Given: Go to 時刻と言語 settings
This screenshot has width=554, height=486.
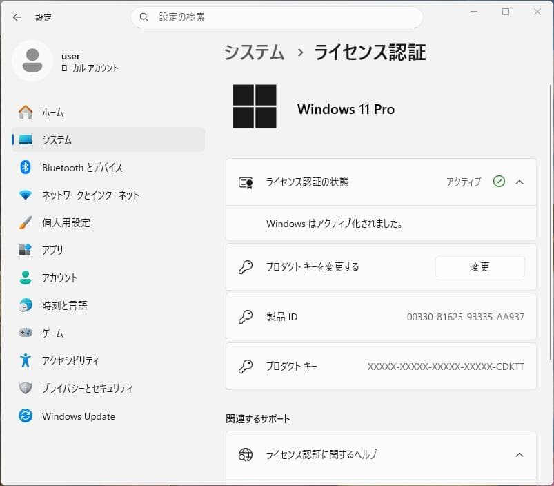Looking at the screenshot, I should click(x=108, y=305).
